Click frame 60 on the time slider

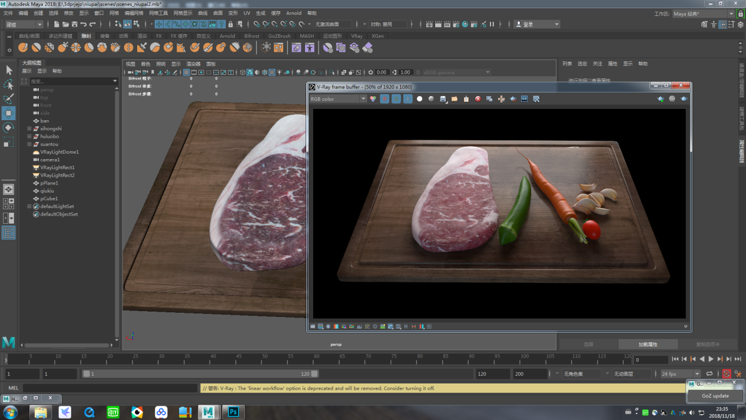click(316, 359)
